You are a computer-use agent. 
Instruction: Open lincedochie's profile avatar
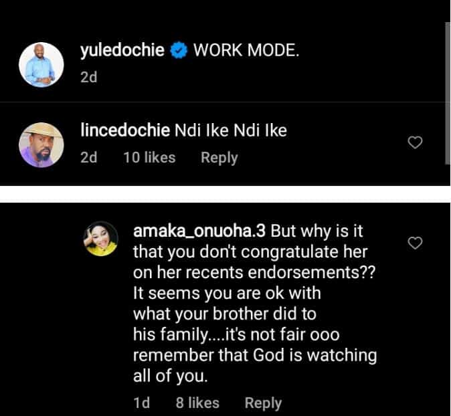tap(41, 143)
